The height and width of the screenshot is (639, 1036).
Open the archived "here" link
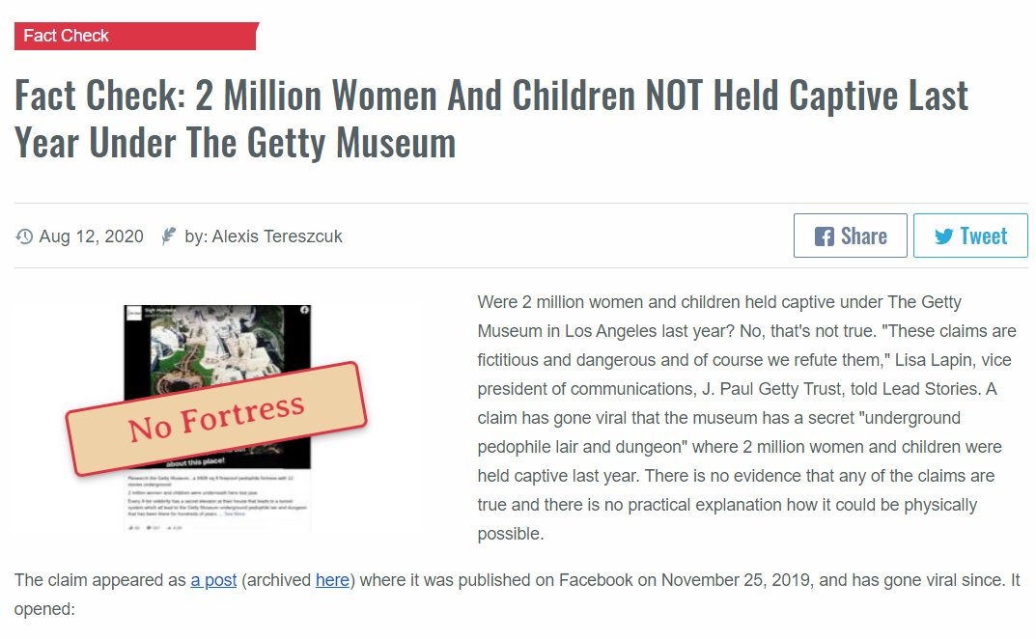pos(332,580)
